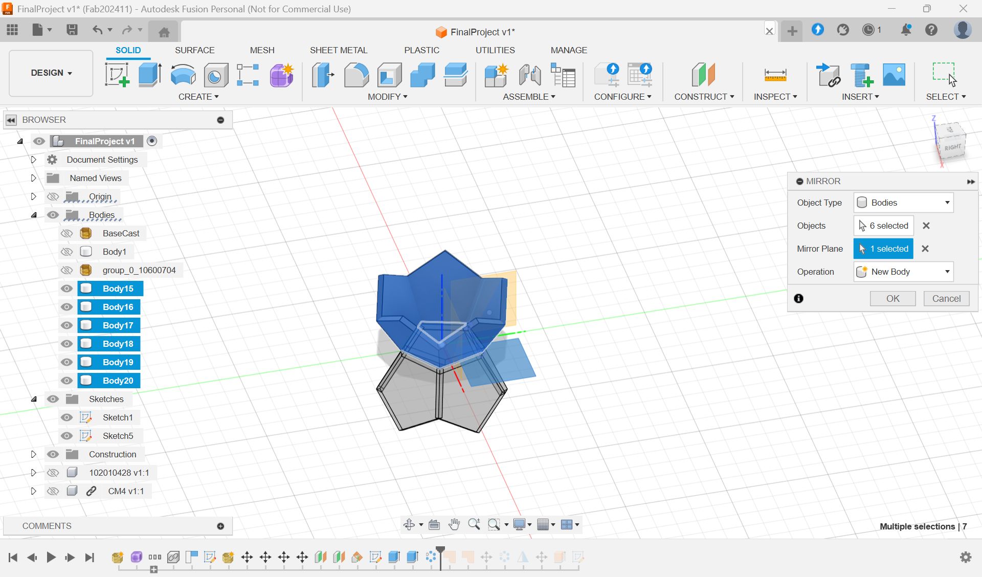982x577 pixels.
Task: Clear the Mirror Plane selection
Action: pos(925,249)
